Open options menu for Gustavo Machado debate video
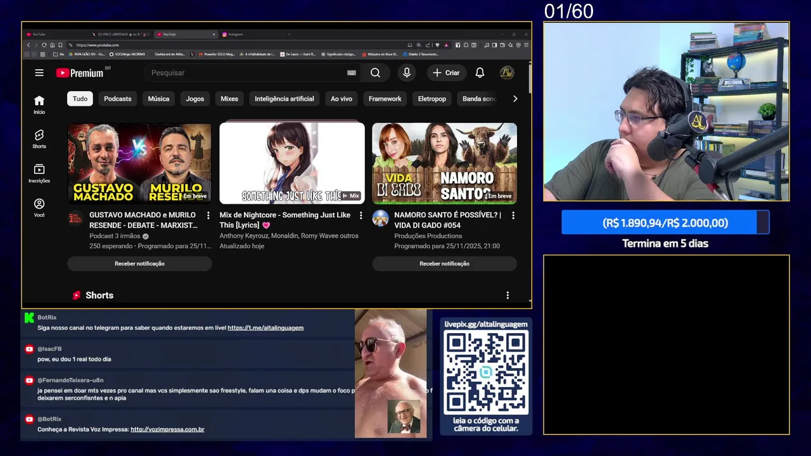 click(x=208, y=215)
